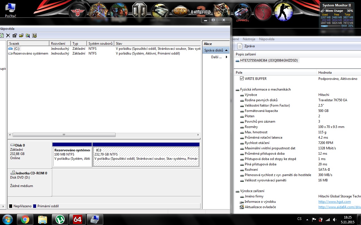Click the magnifier Explore toolbar icon
This screenshot has height=225, width=361.
pos(28,35)
